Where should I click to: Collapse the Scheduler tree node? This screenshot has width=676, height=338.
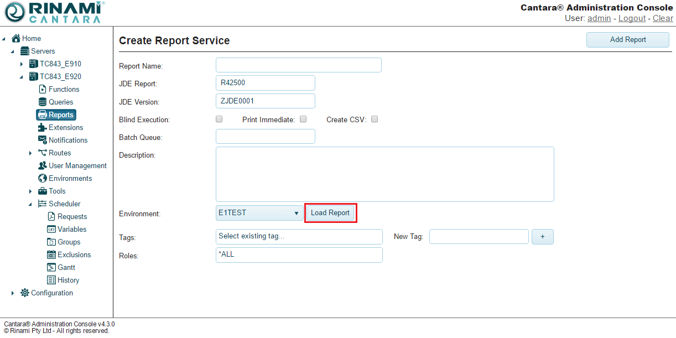[30, 204]
